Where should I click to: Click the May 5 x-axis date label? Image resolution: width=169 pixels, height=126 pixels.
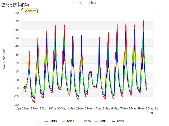100,108
